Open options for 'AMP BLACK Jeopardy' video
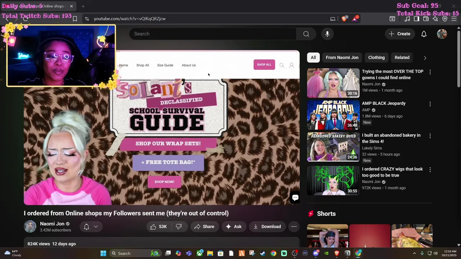The width and height of the screenshot is (461, 259). (x=430, y=104)
